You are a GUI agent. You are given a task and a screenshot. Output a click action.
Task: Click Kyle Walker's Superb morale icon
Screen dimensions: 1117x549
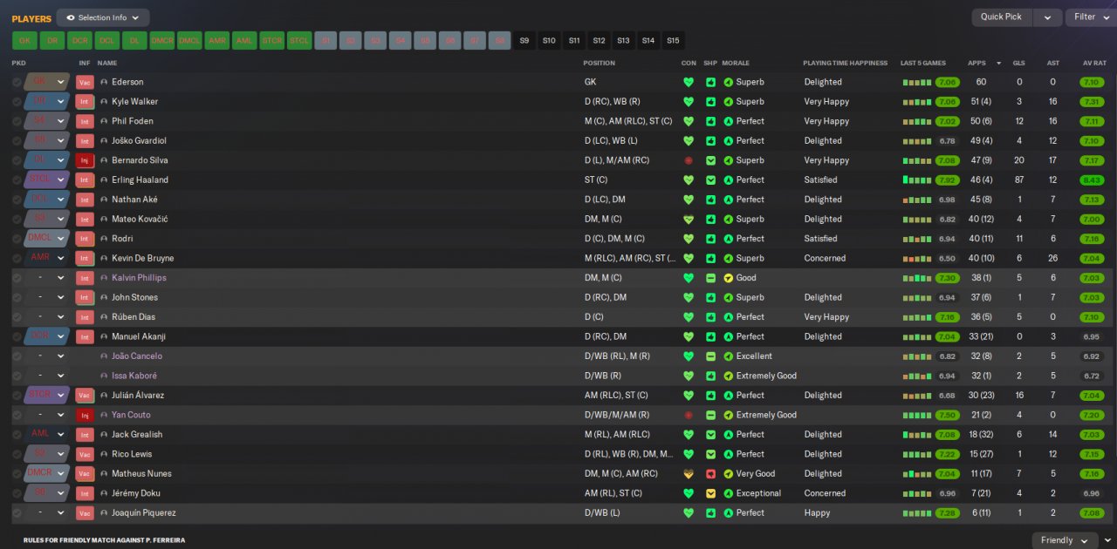tap(728, 102)
